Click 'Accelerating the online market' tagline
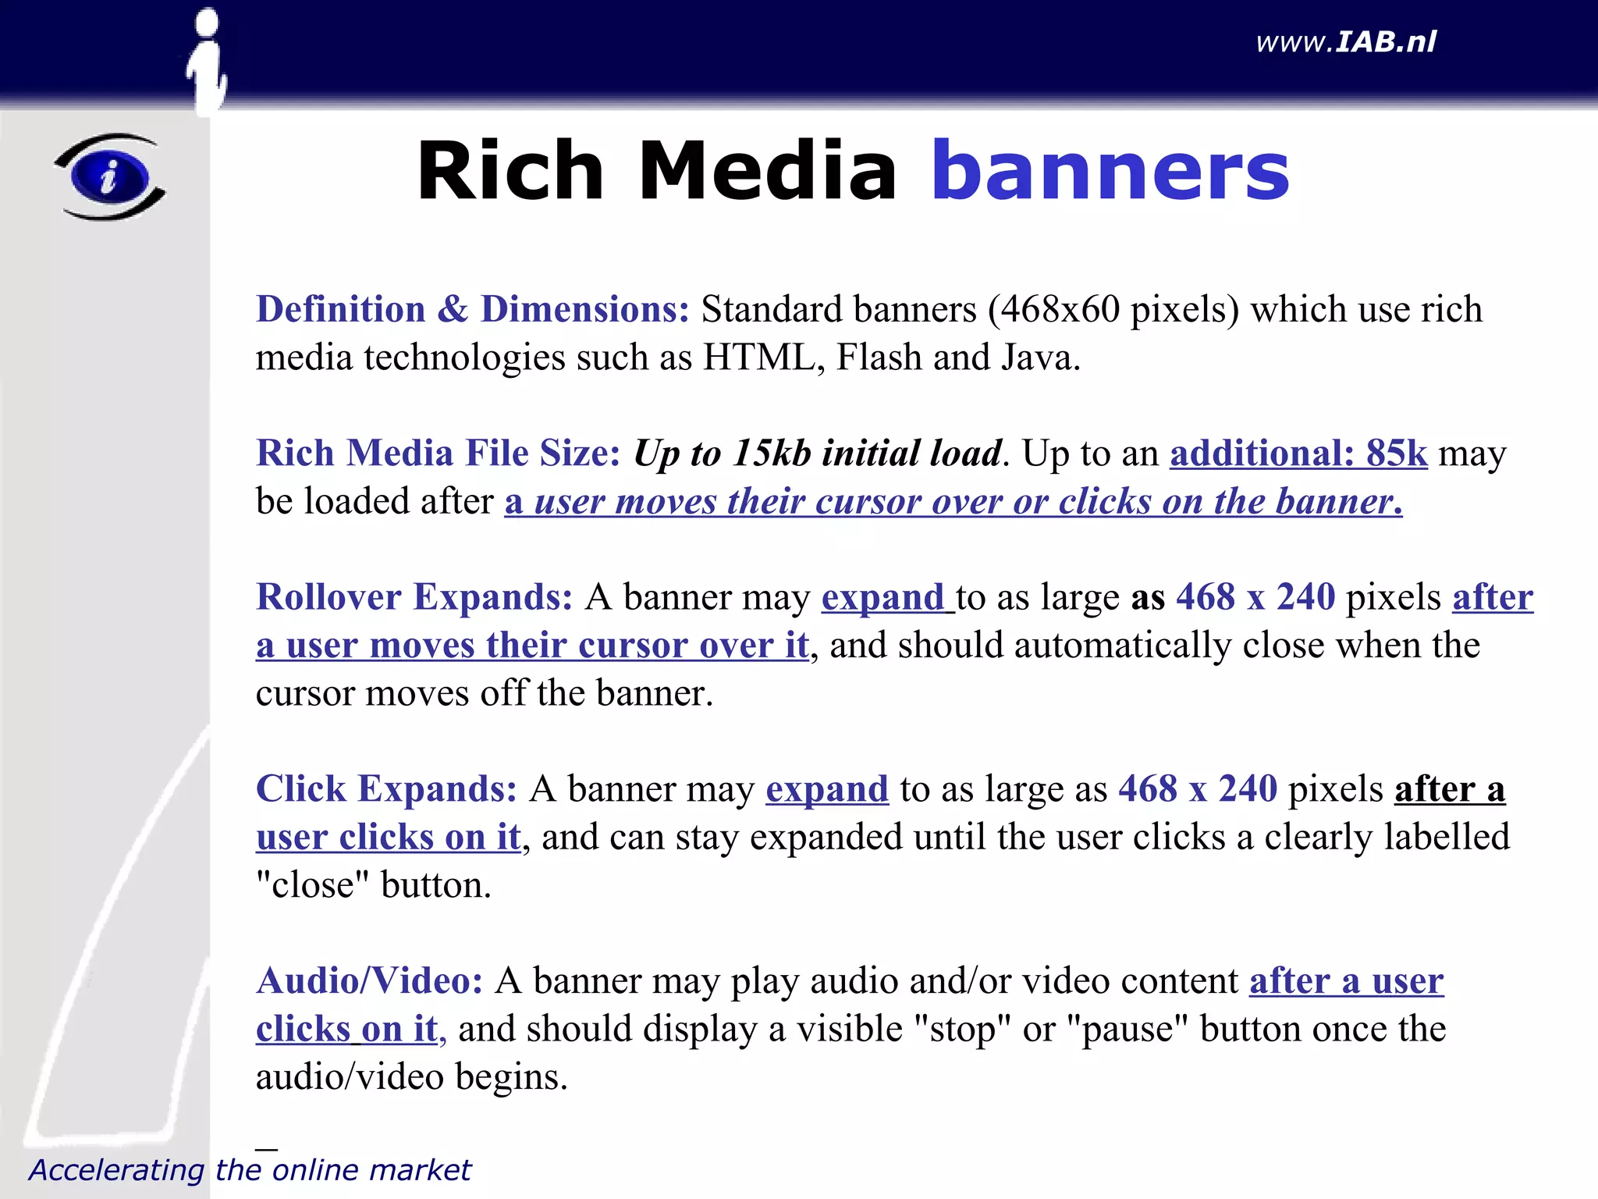The image size is (1598, 1199). 250,1170
